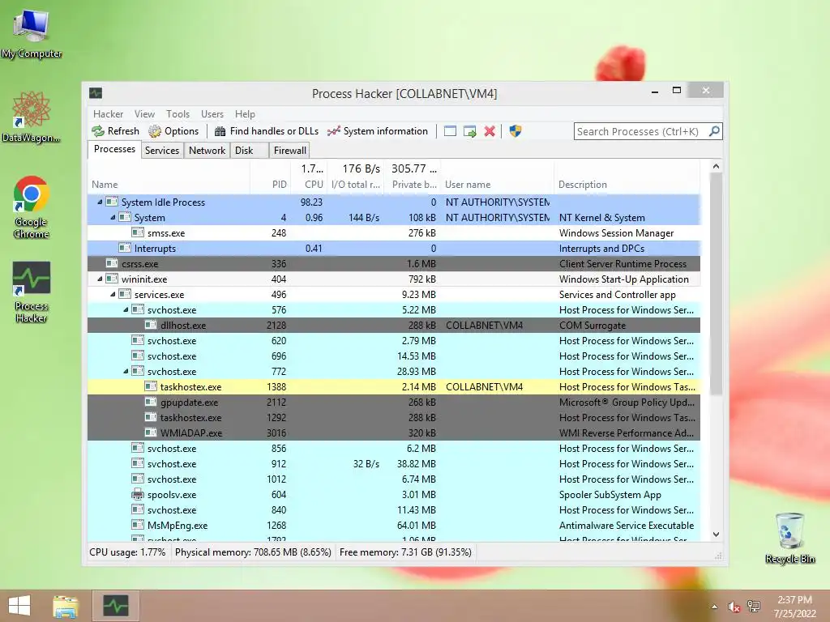Sort by the CPU column header
Image resolution: width=830 pixels, height=622 pixels.
coord(309,177)
